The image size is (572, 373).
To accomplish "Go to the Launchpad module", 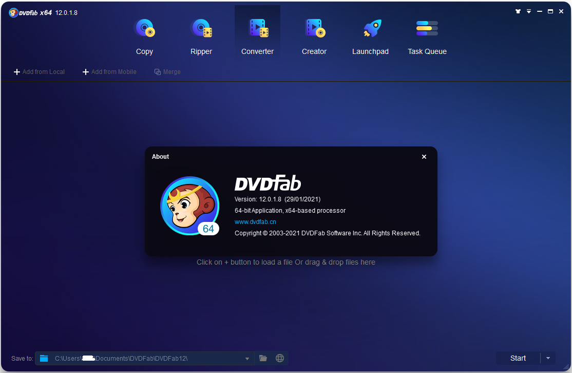I will 370,36.
